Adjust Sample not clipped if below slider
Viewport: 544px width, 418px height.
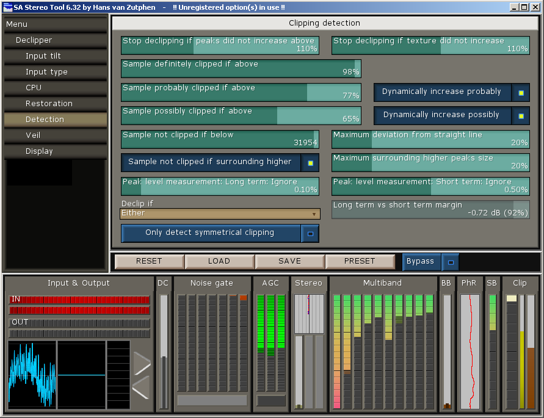coord(220,139)
